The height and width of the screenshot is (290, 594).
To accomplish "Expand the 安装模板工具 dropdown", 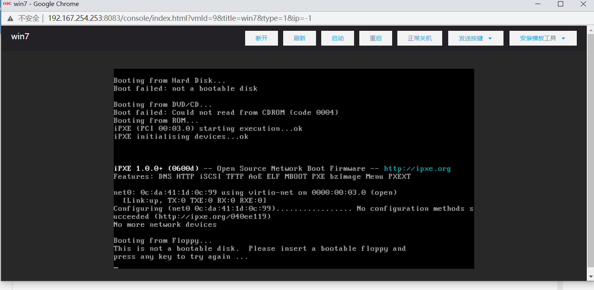I will (x=543, y=38).
